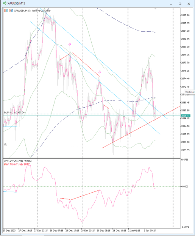The height and width of the screenshot is (236, 195).
Task: Close the XAUUSD,M15 chart window
Action: [x=189, y=4]
